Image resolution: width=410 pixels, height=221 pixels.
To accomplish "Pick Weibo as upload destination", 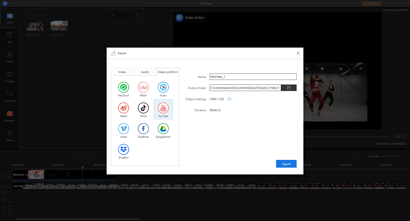I will [123, 108].
